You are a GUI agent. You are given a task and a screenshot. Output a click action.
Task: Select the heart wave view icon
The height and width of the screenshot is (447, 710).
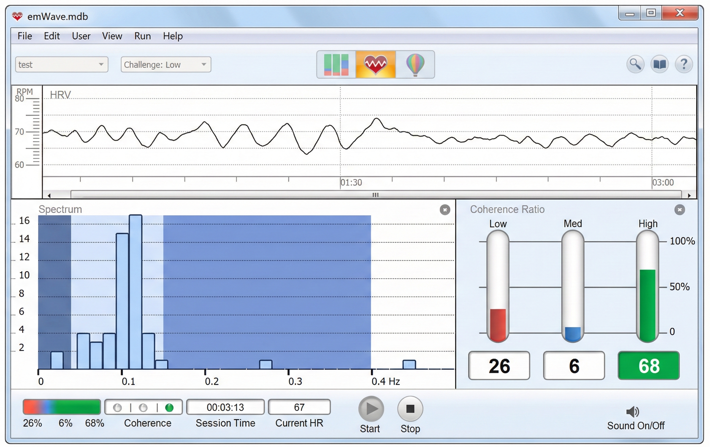[375, 64]
